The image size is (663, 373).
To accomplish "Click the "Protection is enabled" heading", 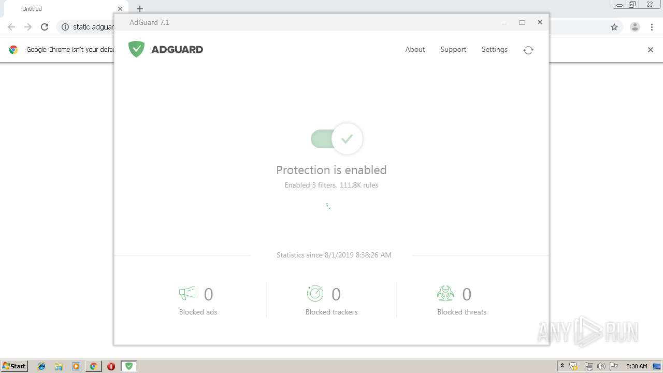I will (x=331, y=170).
